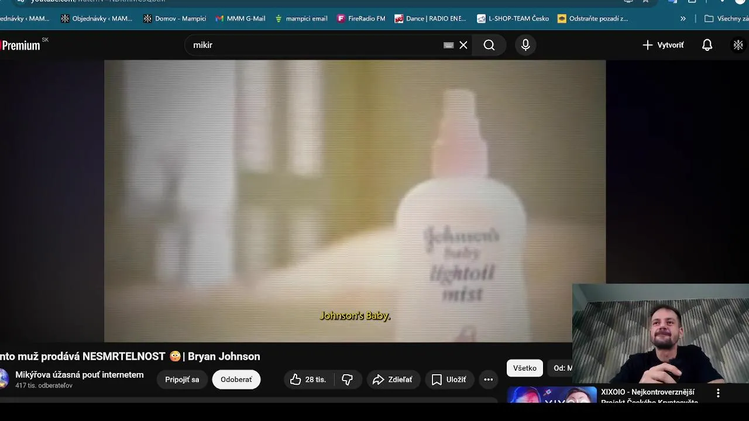Open the Dance | RADIO ENE... bookmark

[430, 19]
